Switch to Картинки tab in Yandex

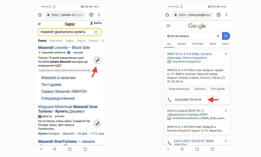tap(56, 41)
